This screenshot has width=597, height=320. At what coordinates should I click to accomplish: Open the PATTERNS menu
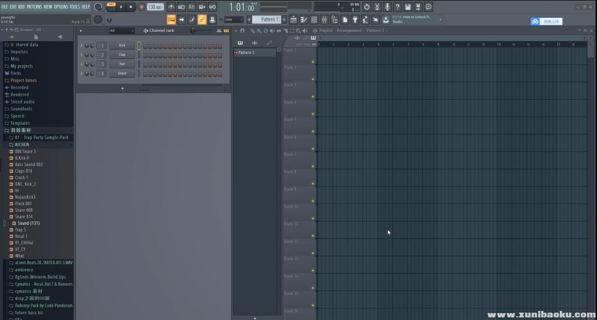[x=34, y=6]
